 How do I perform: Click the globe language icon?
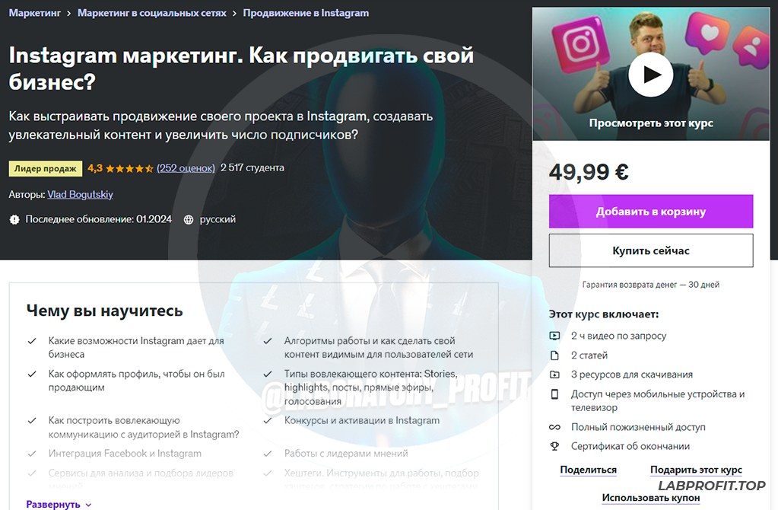coord(189,220)
